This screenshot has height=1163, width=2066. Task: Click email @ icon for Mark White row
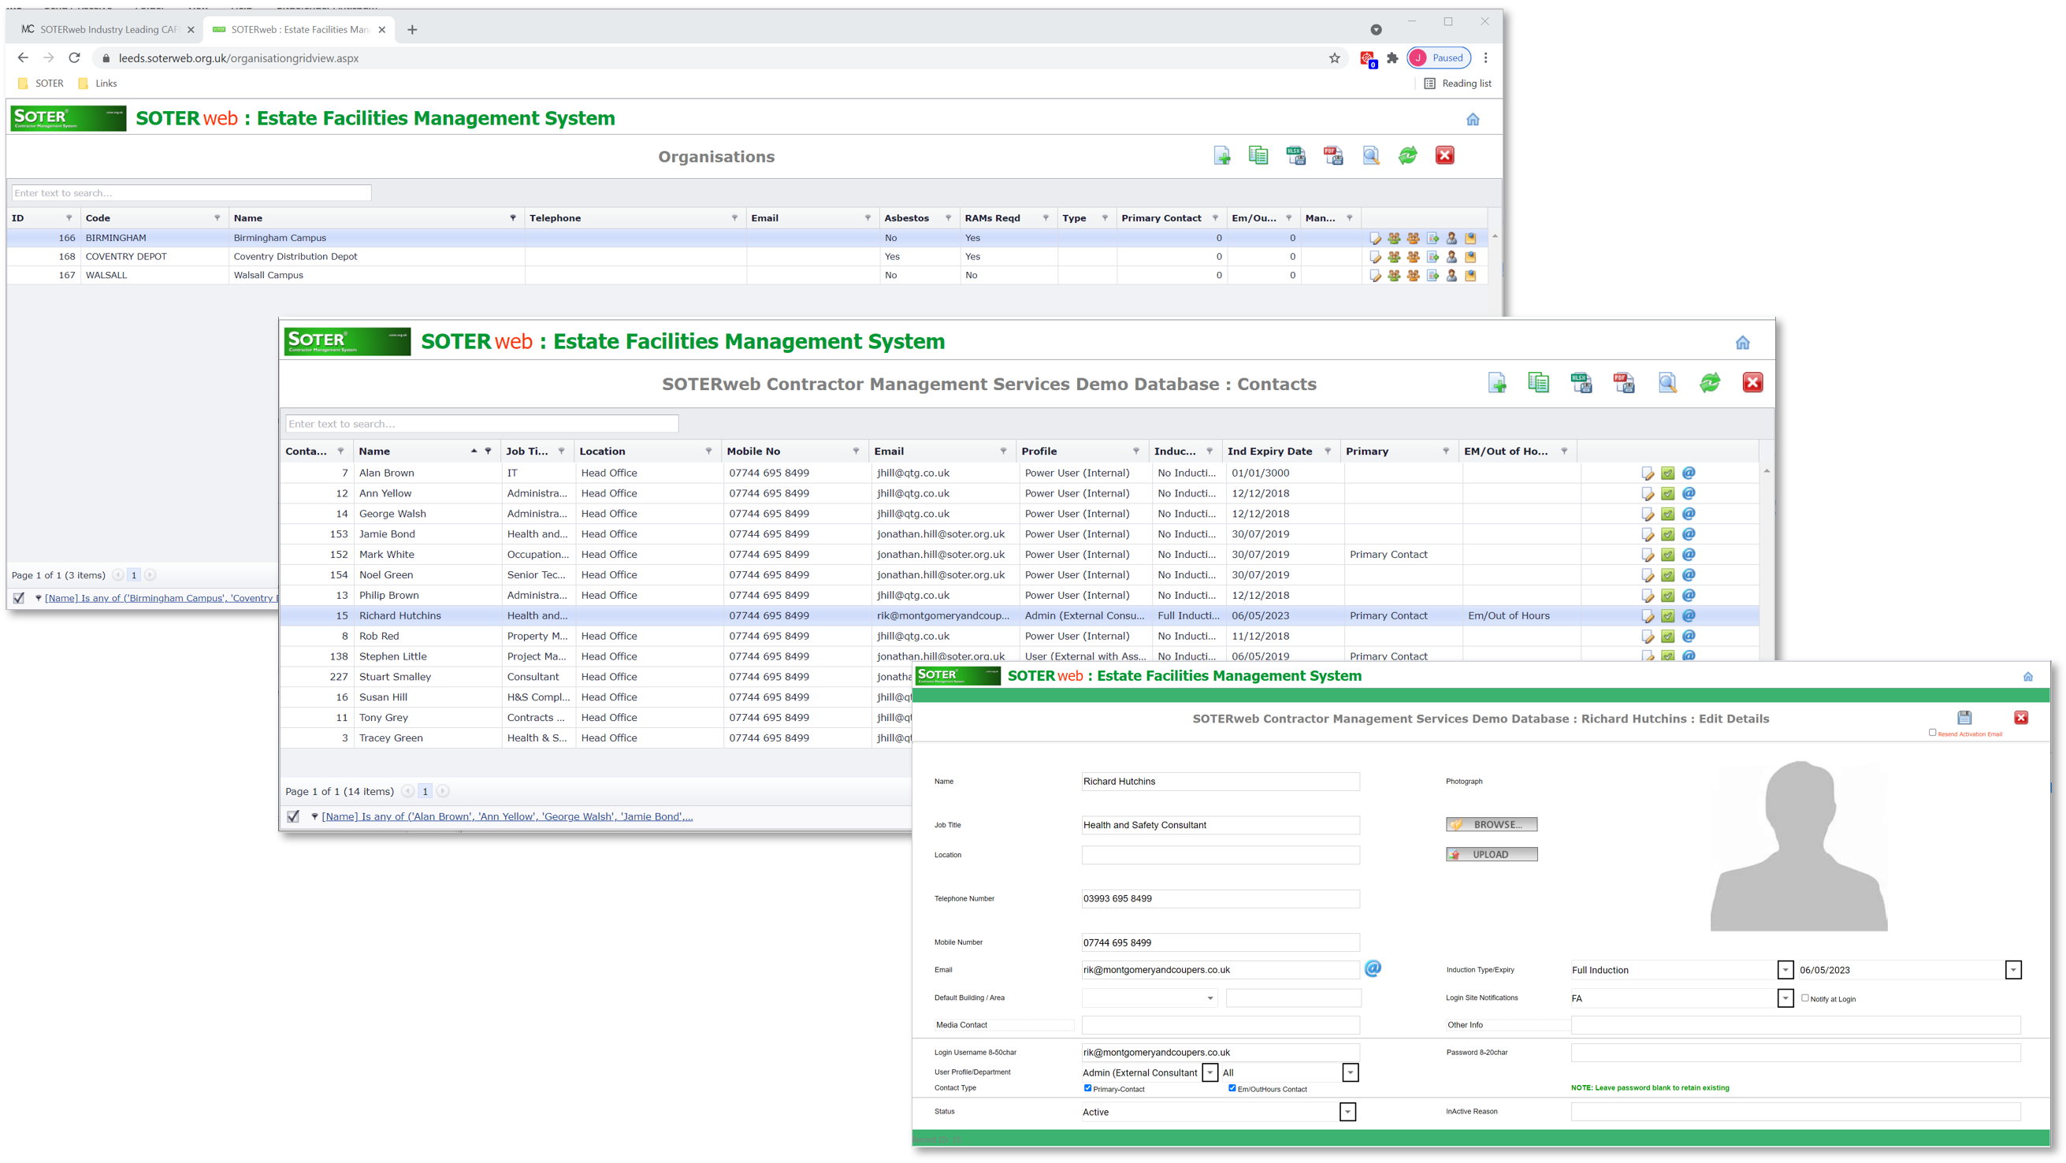pyautogui.click(x=1689, y=554)
